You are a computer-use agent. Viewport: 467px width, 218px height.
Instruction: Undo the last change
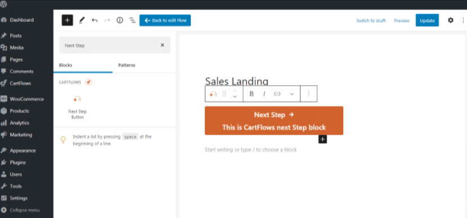tap(95, 20)
